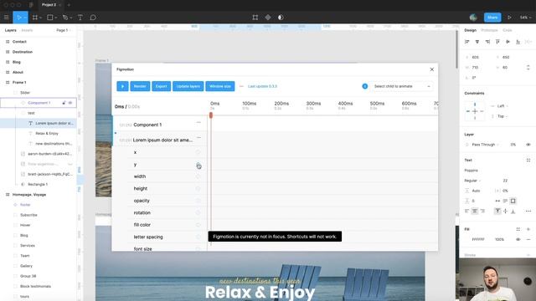The image size is (536, 301).
Task: Add a fill with the plus icon
Action: click(528, 229)
